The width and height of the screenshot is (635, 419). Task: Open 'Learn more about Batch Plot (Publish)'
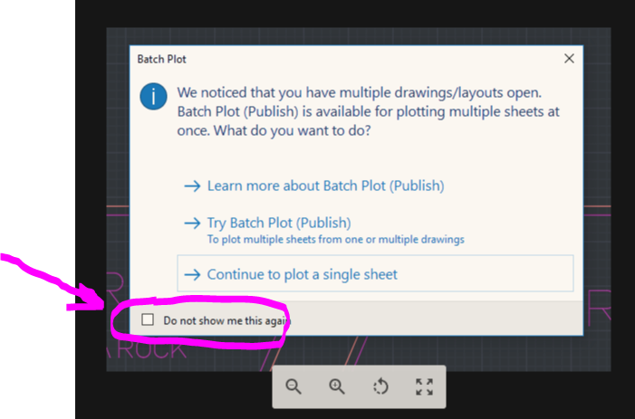coord(325,186)
